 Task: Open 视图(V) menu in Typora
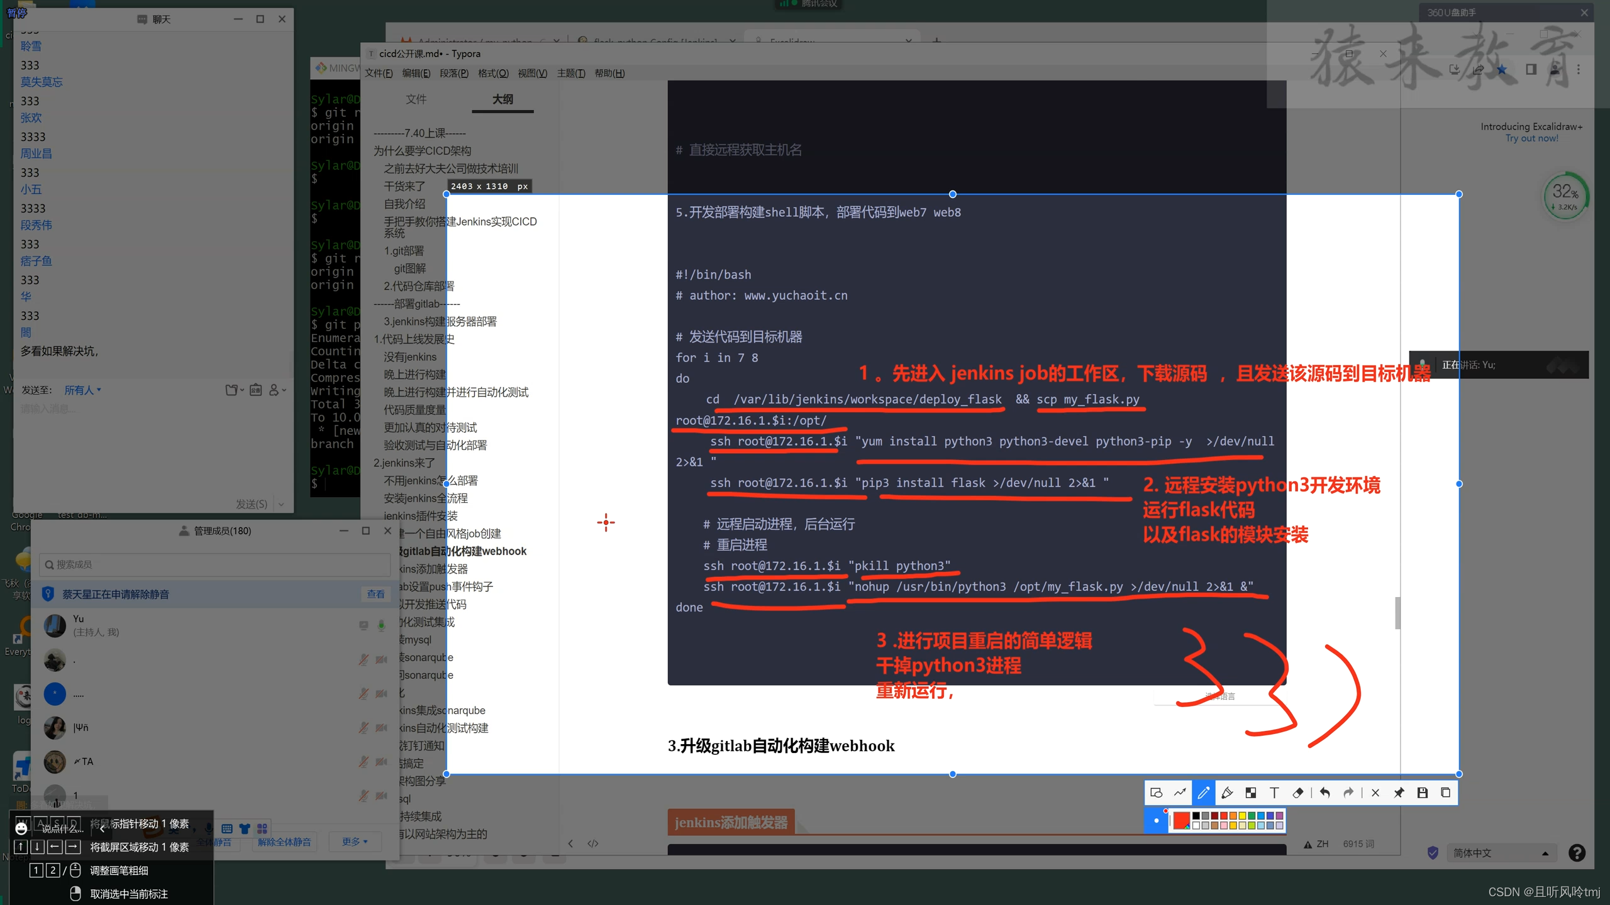[x=532, y=74]
